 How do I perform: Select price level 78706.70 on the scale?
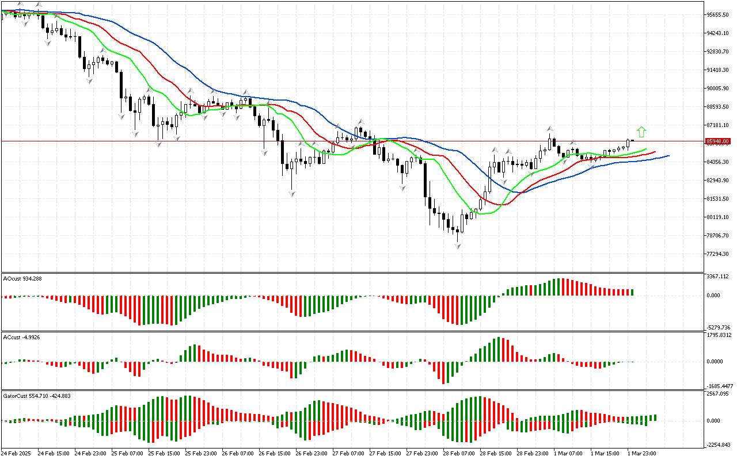(717, 236)
